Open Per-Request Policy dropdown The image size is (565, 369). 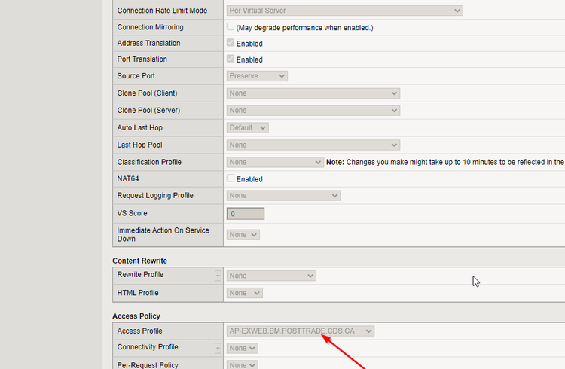243,364
